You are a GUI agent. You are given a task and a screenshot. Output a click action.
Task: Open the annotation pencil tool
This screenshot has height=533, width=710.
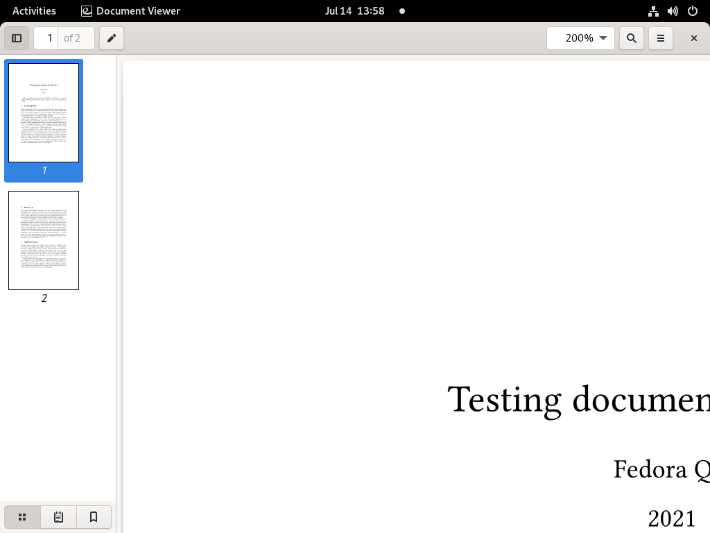click(112, 38)
